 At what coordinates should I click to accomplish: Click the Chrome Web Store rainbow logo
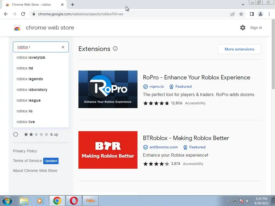[17, 28]
